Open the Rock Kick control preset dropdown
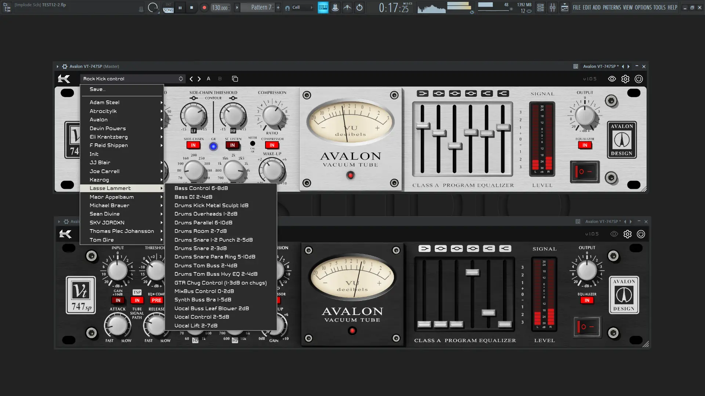The height and width of the screenshot is (396, 705). (x=133, y=79)
